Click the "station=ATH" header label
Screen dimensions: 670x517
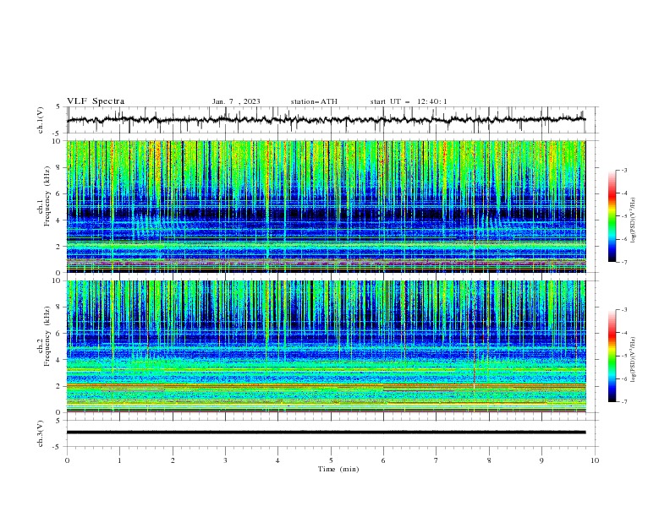[314, 101]
